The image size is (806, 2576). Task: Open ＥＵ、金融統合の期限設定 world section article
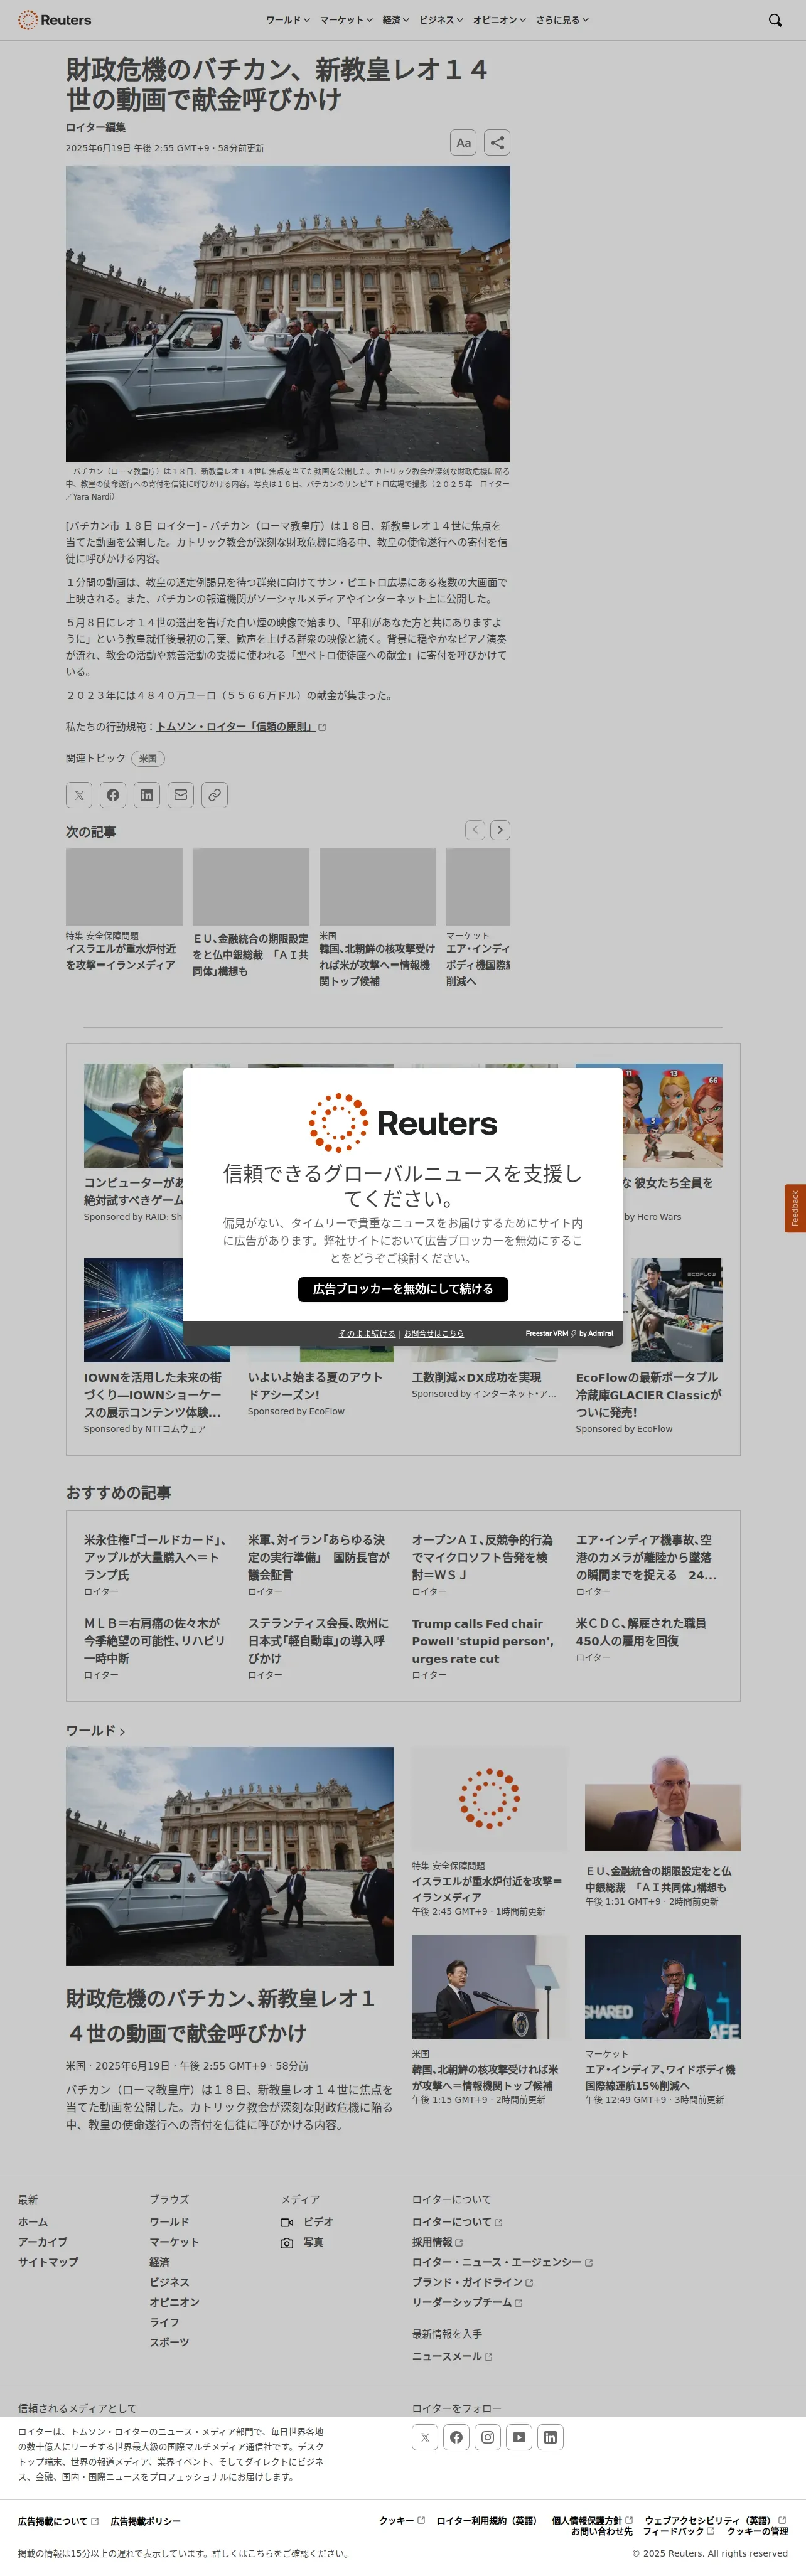(659, 1879)
